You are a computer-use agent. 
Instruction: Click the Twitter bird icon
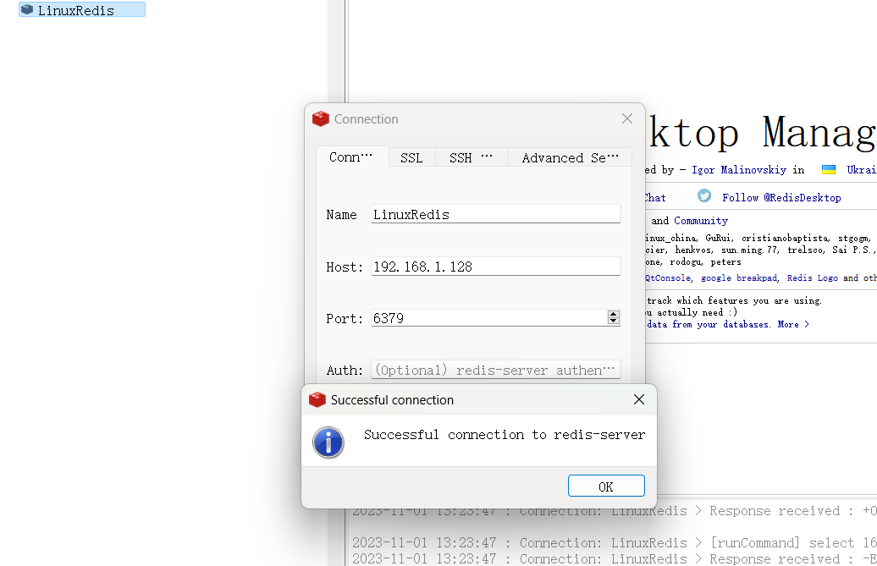click(x=704, y=195)
